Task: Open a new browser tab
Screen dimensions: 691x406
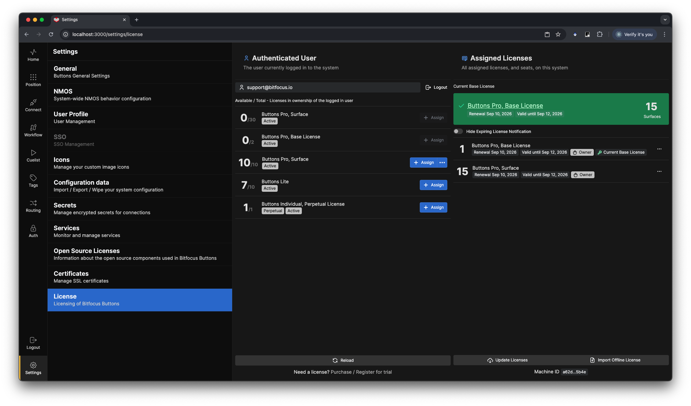Action: [x=137, y=20]
